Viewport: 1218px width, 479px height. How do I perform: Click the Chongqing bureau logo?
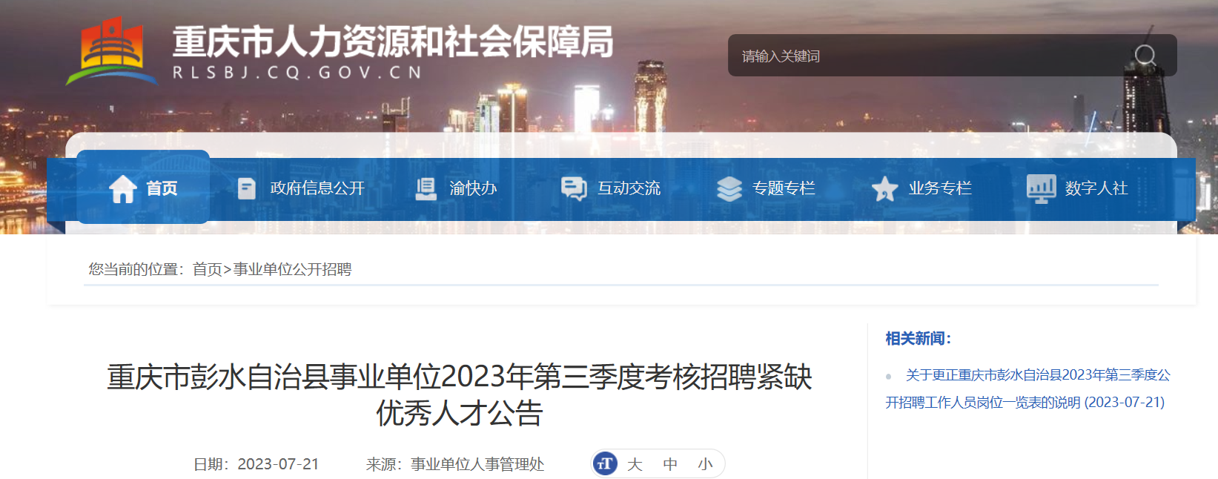pos(113,50)
